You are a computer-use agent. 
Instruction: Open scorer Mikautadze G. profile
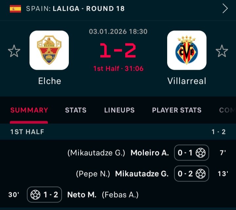pos(142,174)
